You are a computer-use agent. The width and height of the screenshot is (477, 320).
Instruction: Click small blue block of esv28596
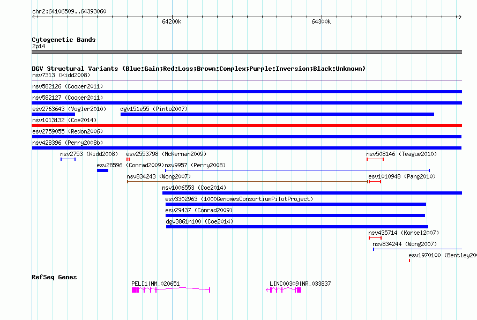pos(102,170)
